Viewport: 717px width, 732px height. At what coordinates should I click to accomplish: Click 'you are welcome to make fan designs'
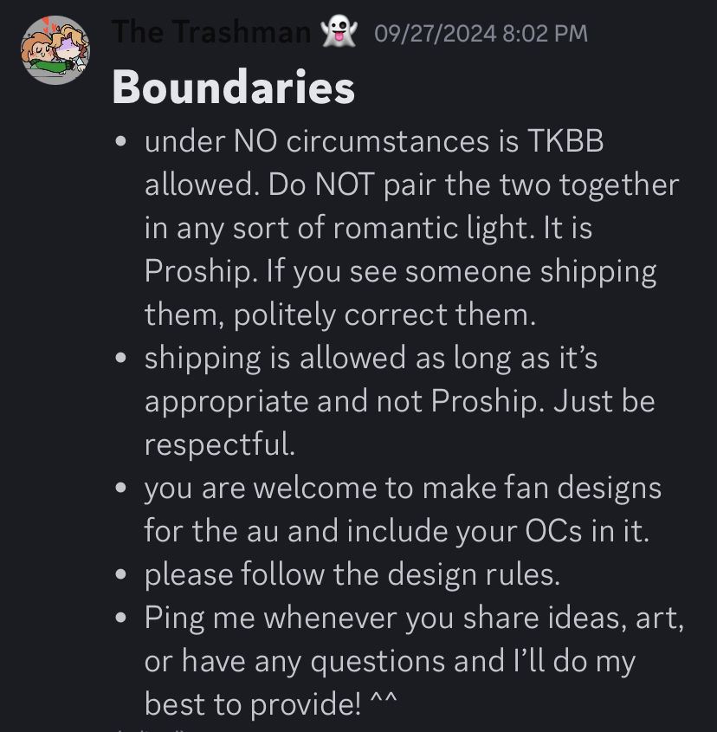click(403, 489)
